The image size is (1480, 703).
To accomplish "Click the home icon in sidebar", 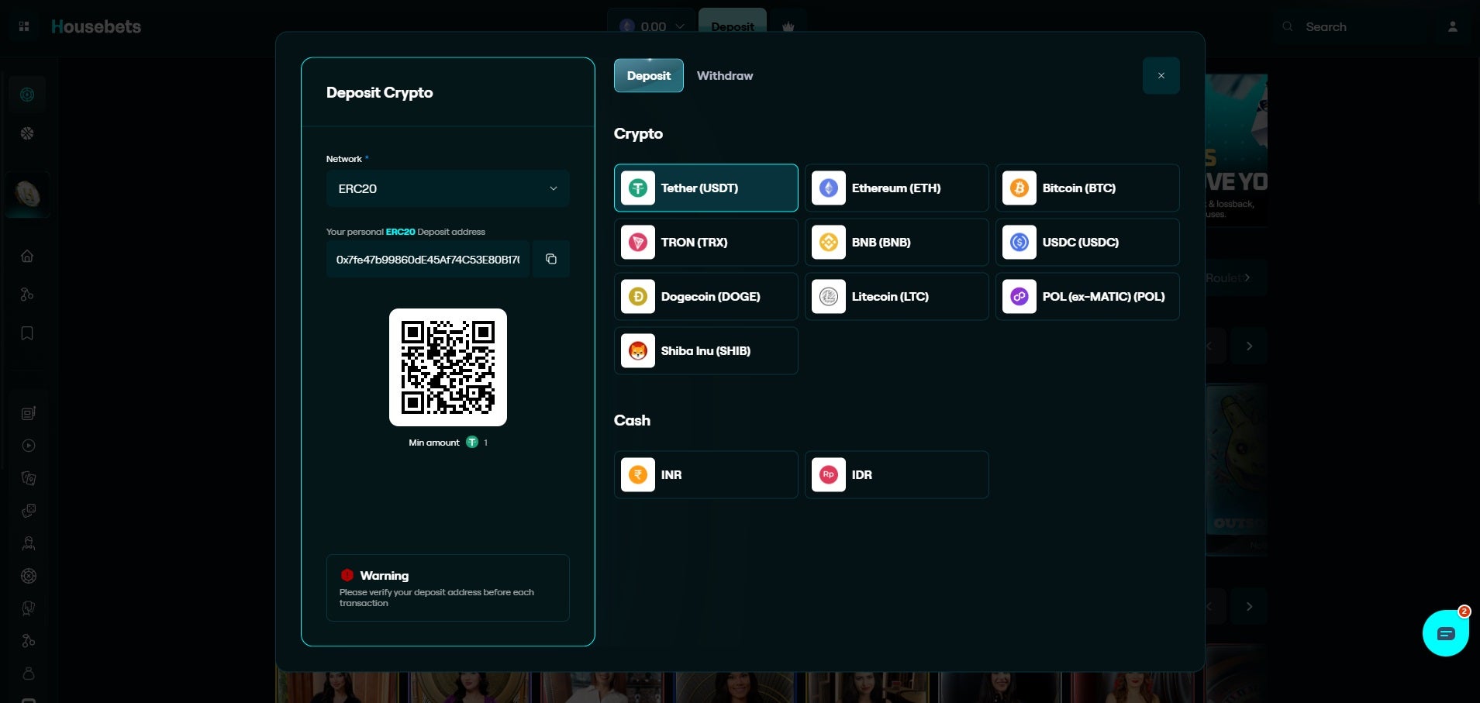I will [x=27, y=256].
